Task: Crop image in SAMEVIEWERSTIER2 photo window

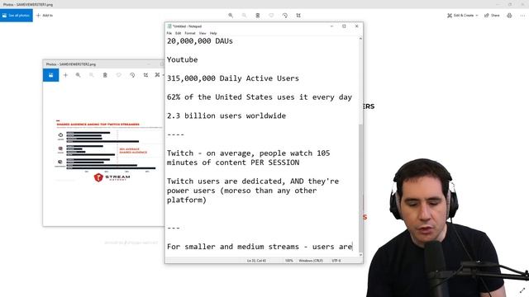Action: click(145, 75)
